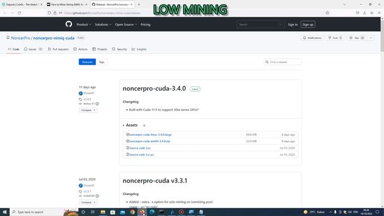
Task: Focus the GitHub search field
Action: [260, 25]
